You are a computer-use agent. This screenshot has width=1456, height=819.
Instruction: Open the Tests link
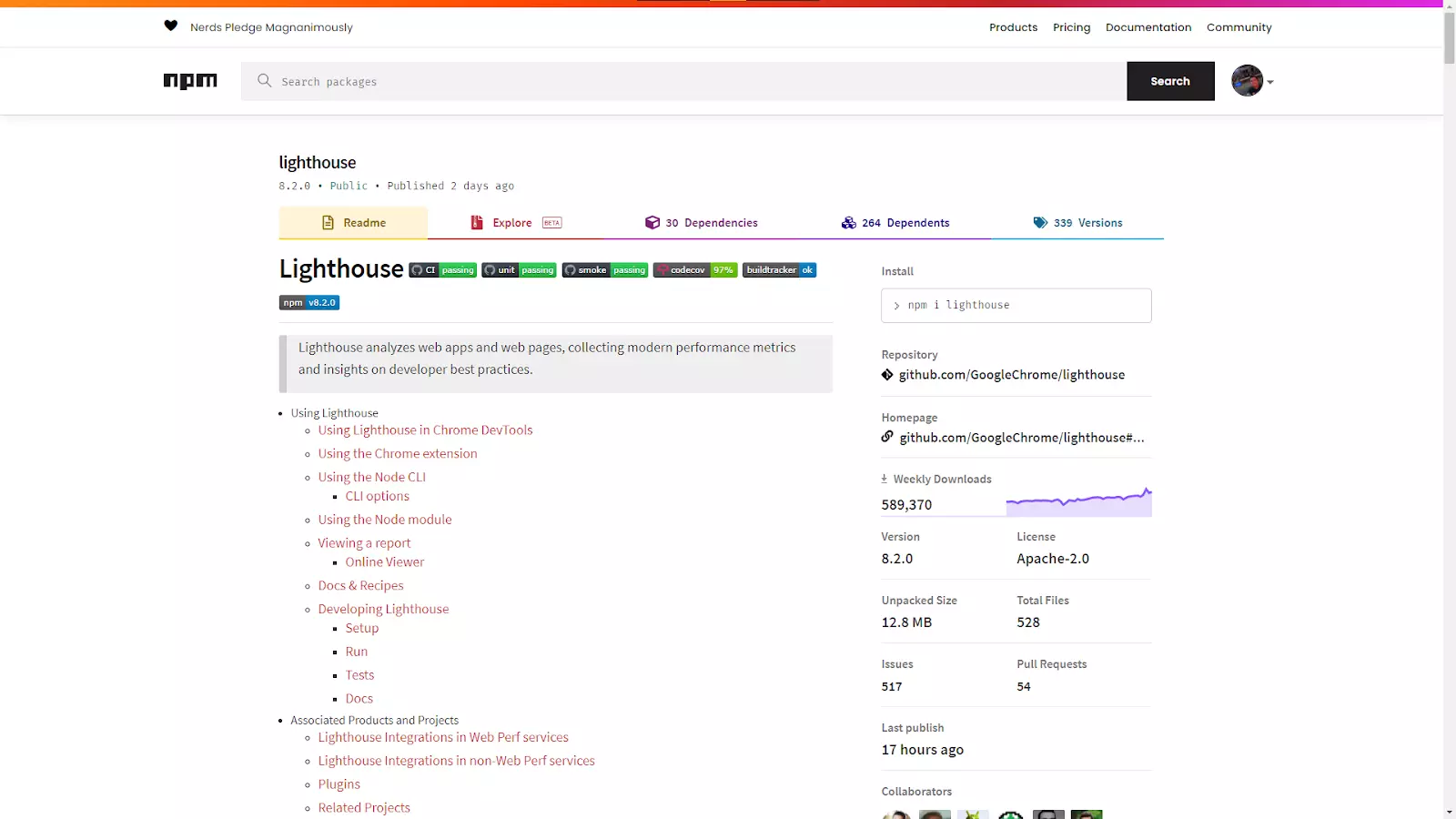(359, 676)
